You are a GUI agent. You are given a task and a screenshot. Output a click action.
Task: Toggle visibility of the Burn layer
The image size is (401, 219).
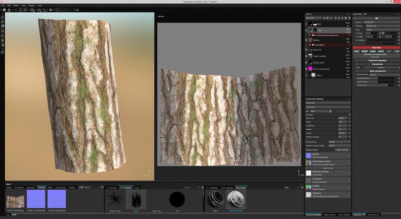307,24
